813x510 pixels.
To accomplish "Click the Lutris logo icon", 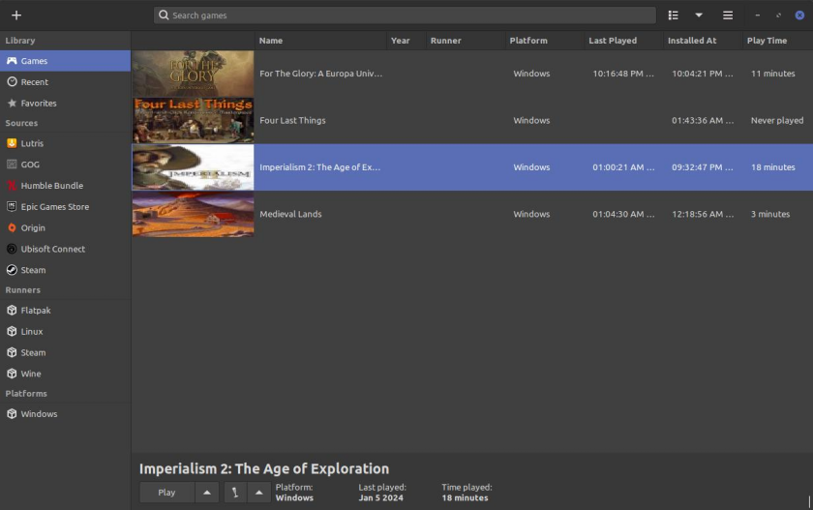I will (12, 143).
